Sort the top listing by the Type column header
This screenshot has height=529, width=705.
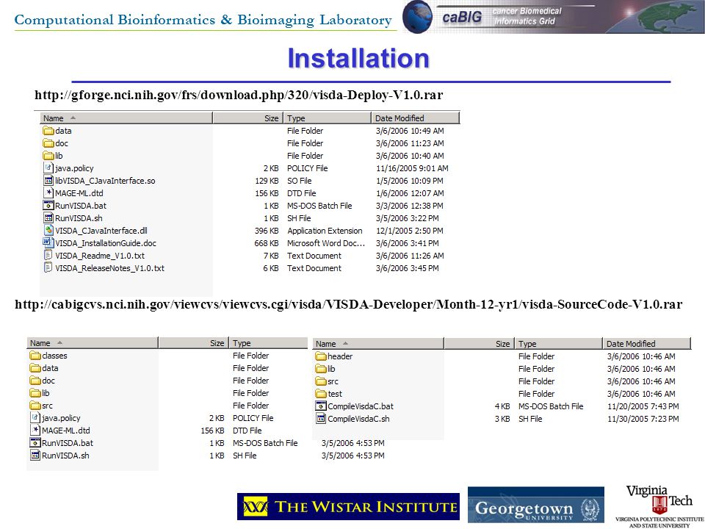pyautogui.click(x=328, y=118)
